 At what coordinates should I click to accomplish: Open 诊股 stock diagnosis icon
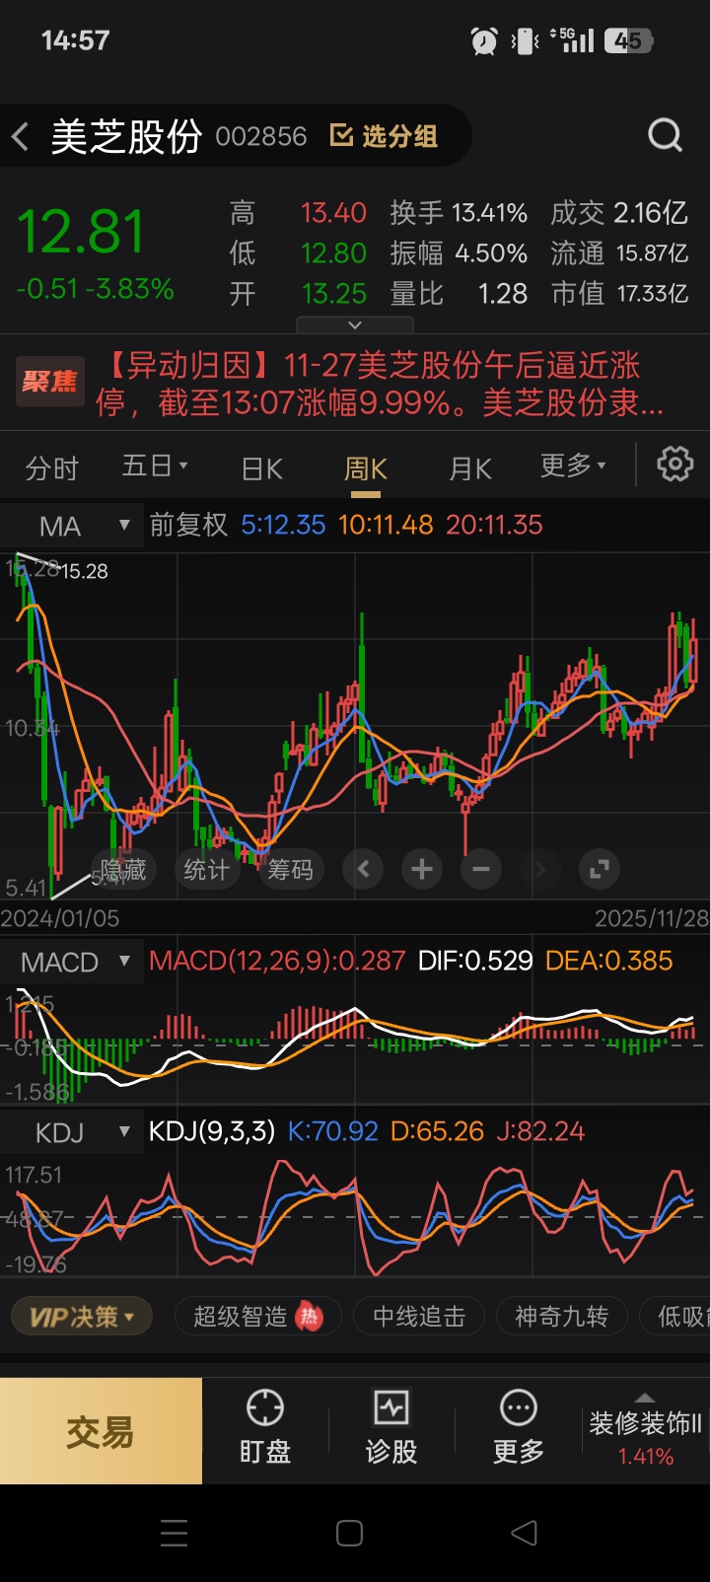391,1427
